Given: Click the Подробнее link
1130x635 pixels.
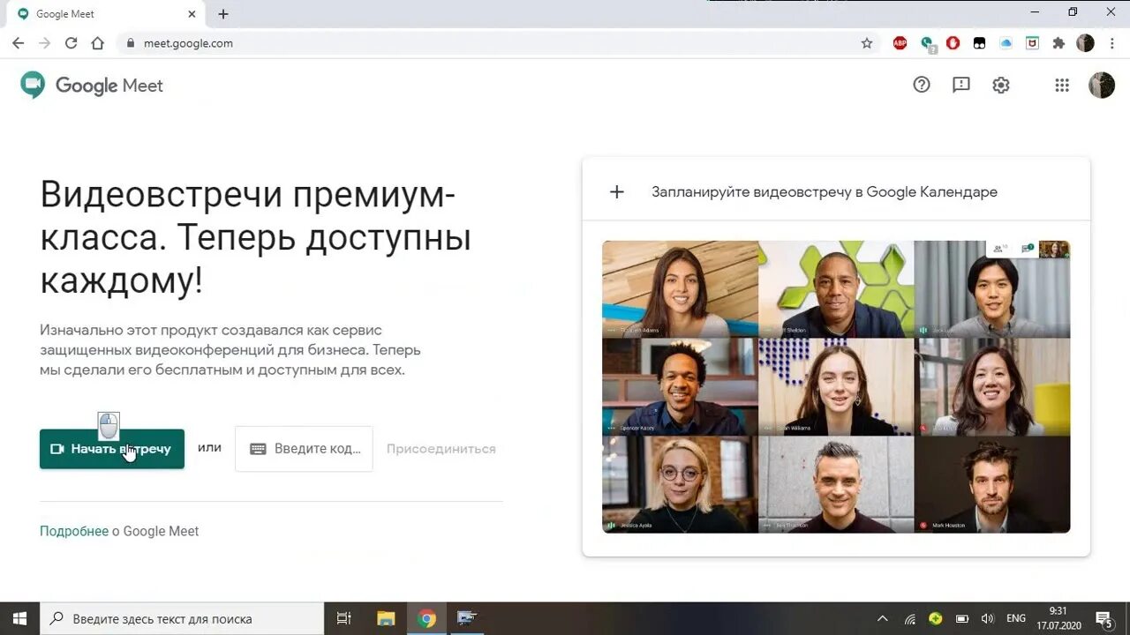Looking at the screenshot, I should tap(74, 531).
